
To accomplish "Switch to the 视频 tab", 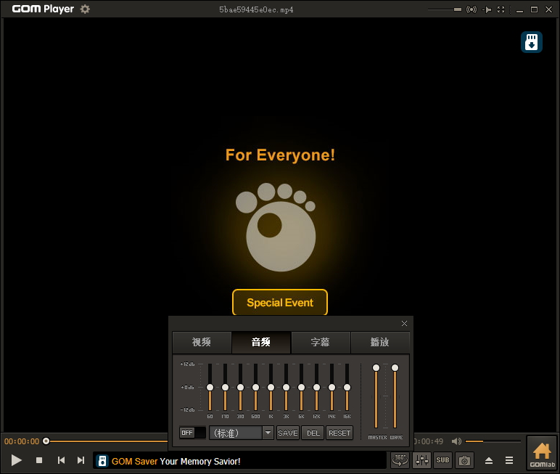I will [202, 342].
